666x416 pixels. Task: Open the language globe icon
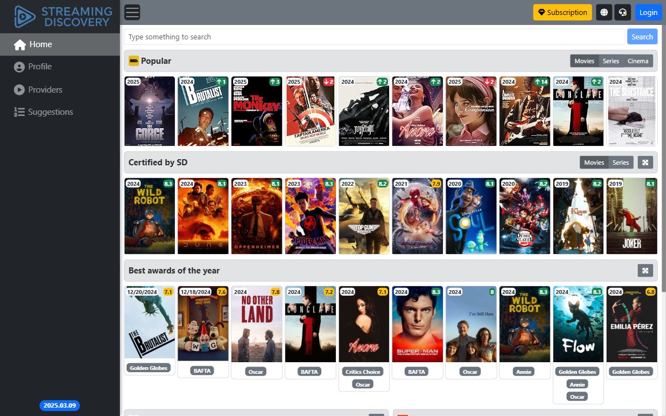tap(604, 12)
